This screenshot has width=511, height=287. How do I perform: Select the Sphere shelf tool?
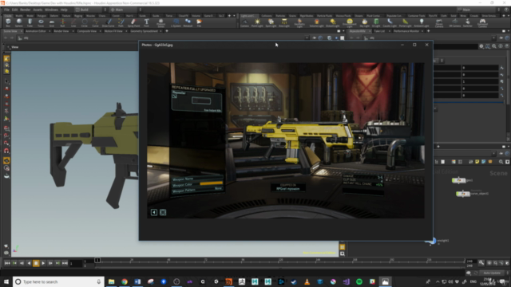tap(19, 23)
